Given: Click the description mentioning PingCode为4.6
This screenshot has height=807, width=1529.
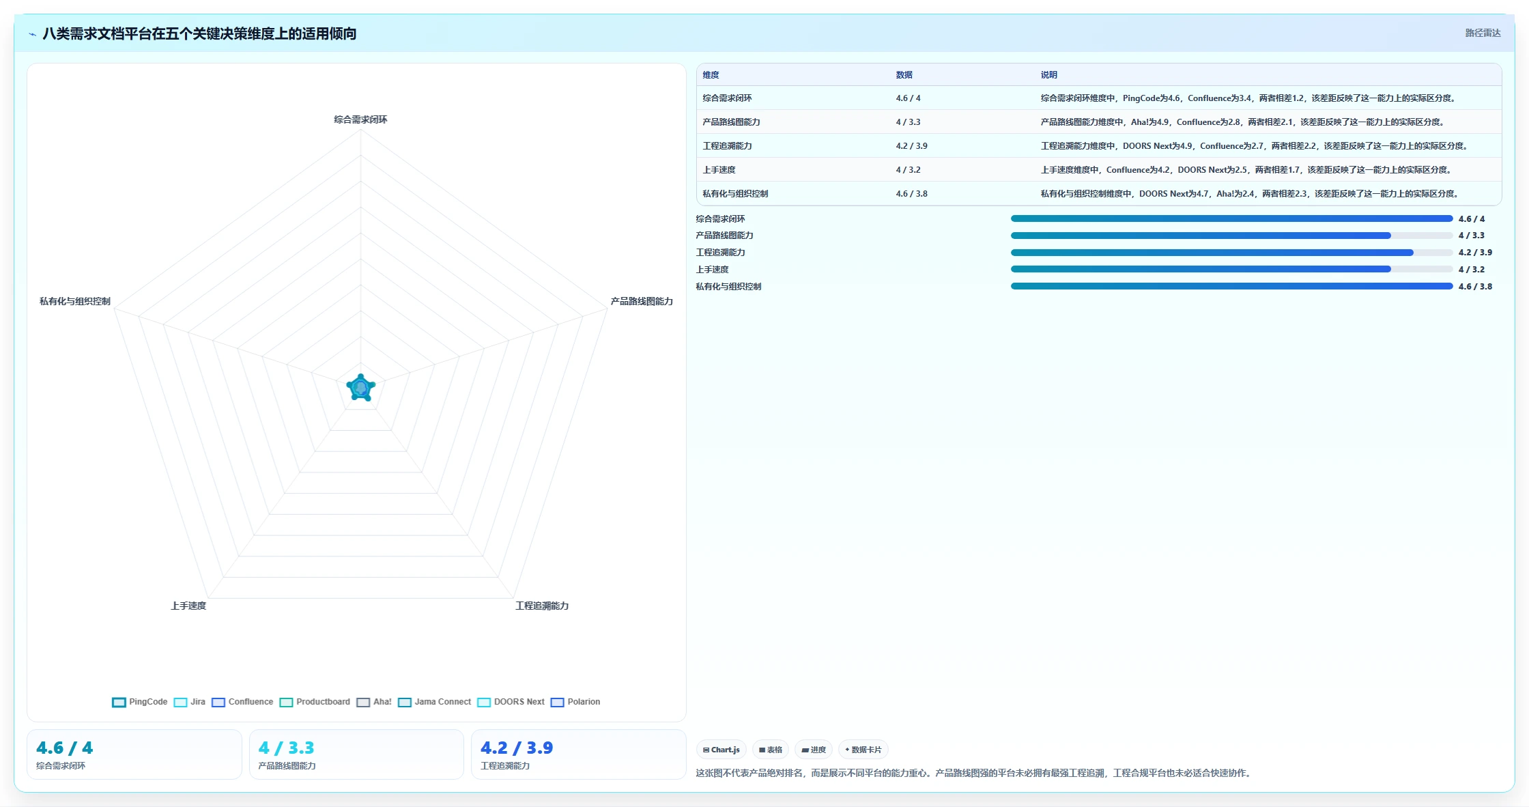Looking at the screenshot, I should pos(1249,98).
